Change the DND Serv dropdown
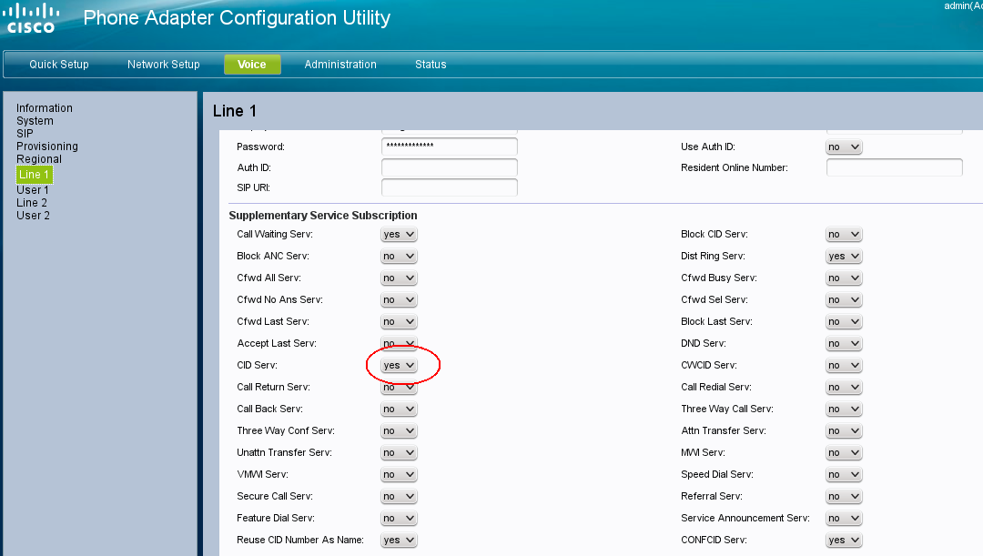This screenshot has width=983, height=556. pyautogui.click(x=844, y=344)
